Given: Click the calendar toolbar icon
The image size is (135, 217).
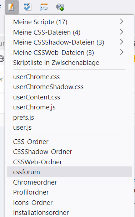Looking at the screenshot, I should [x=44, y=7].
